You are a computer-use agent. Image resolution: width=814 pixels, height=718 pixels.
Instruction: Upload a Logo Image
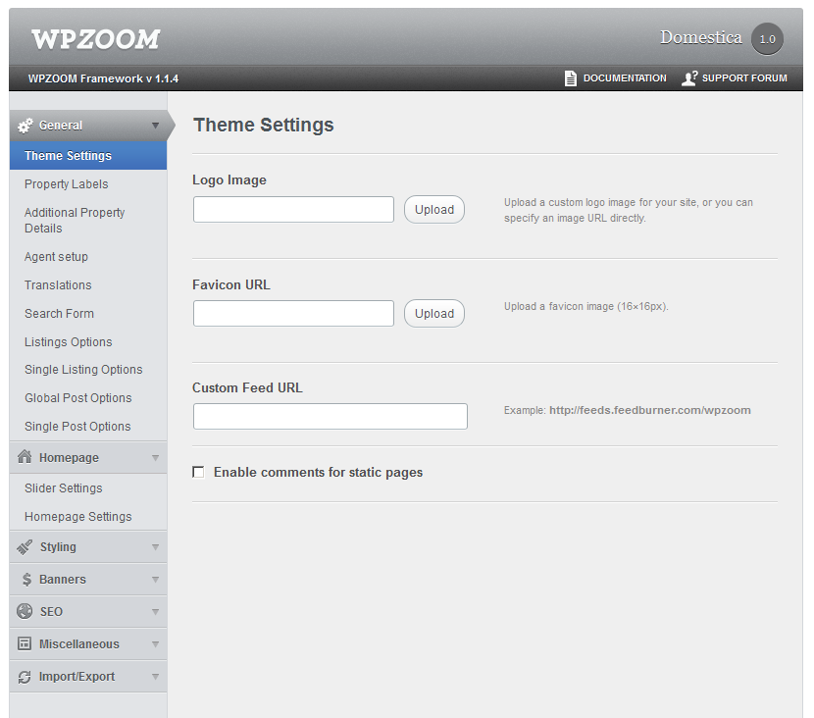pos(434,210)
